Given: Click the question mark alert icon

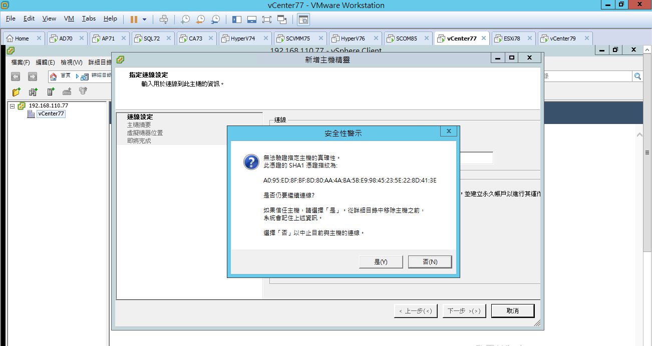Looking at the screenshot, I should [x=251, y=162].
